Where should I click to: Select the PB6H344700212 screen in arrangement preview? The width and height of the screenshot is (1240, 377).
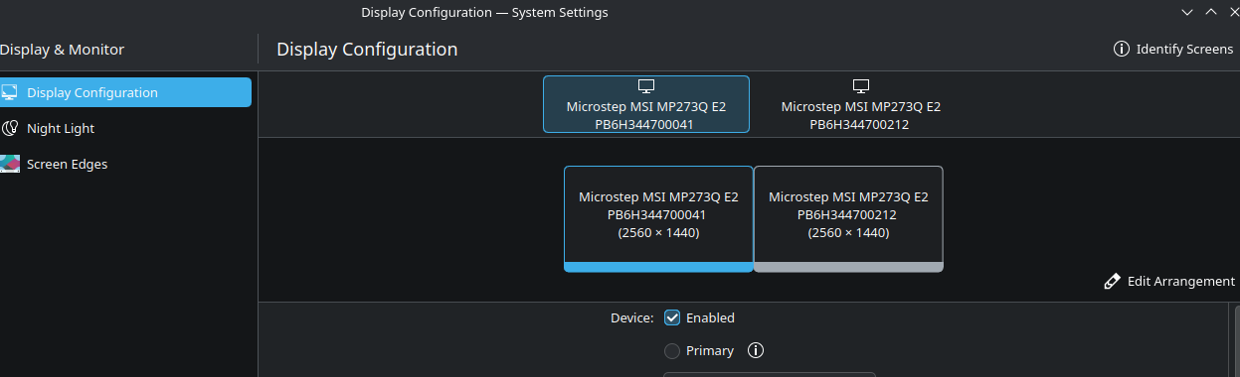tap(848, 218)
